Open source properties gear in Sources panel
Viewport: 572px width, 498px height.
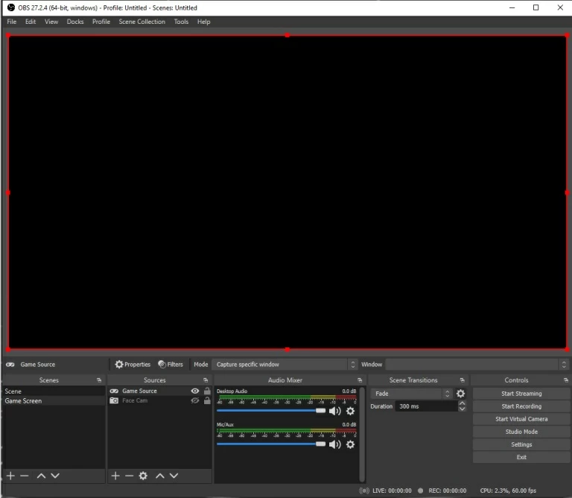coord(143,476)
